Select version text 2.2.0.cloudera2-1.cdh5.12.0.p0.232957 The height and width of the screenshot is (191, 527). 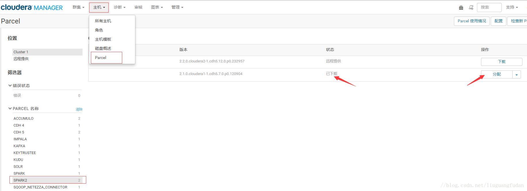pos(212,61)
